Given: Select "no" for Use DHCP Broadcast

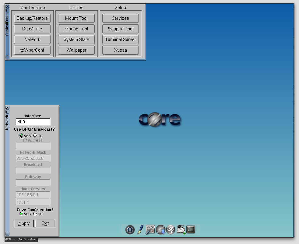Looking at the screenshot, I should pyautogui.click(x=35, y=135).
